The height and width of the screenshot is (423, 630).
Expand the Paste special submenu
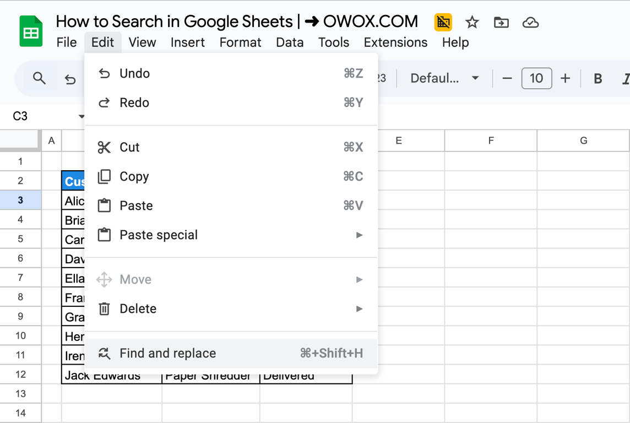pos(231,235)
